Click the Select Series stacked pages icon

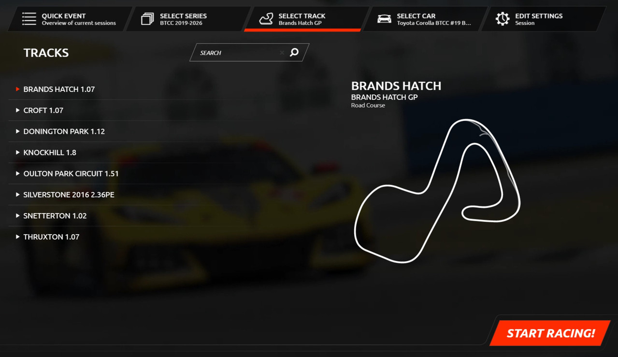click(x=147, y=19)
